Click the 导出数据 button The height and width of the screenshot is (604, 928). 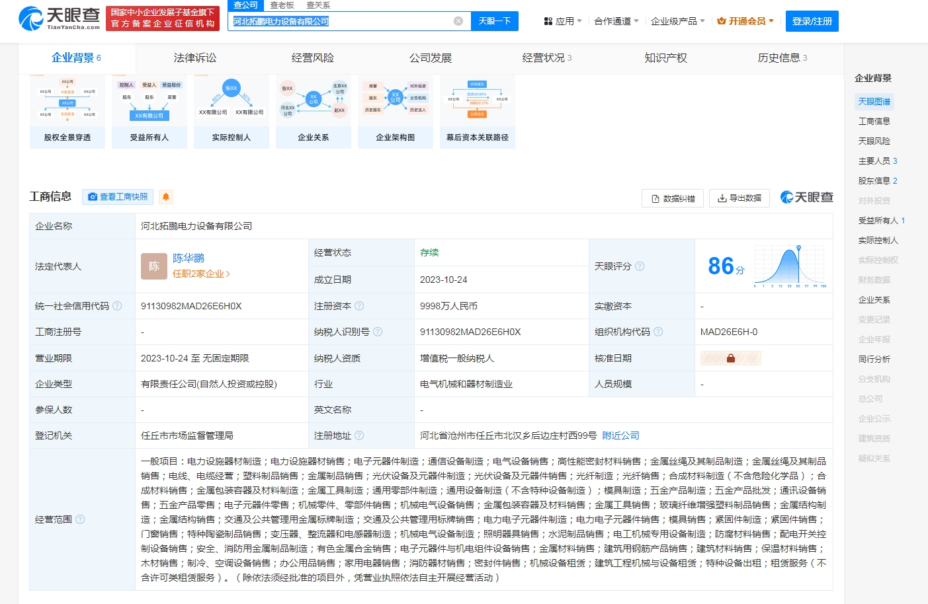(739, 198)
